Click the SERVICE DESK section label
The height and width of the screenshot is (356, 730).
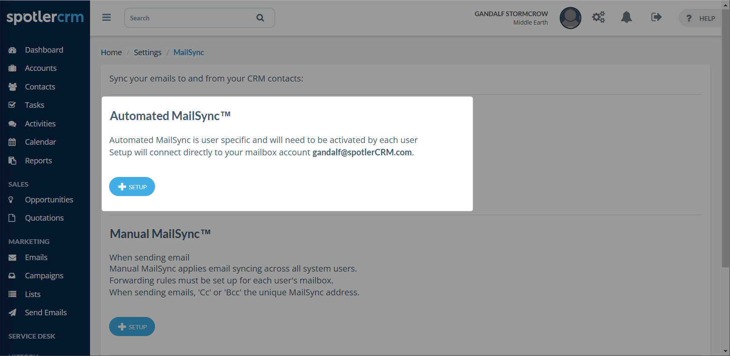coord(32,336)
